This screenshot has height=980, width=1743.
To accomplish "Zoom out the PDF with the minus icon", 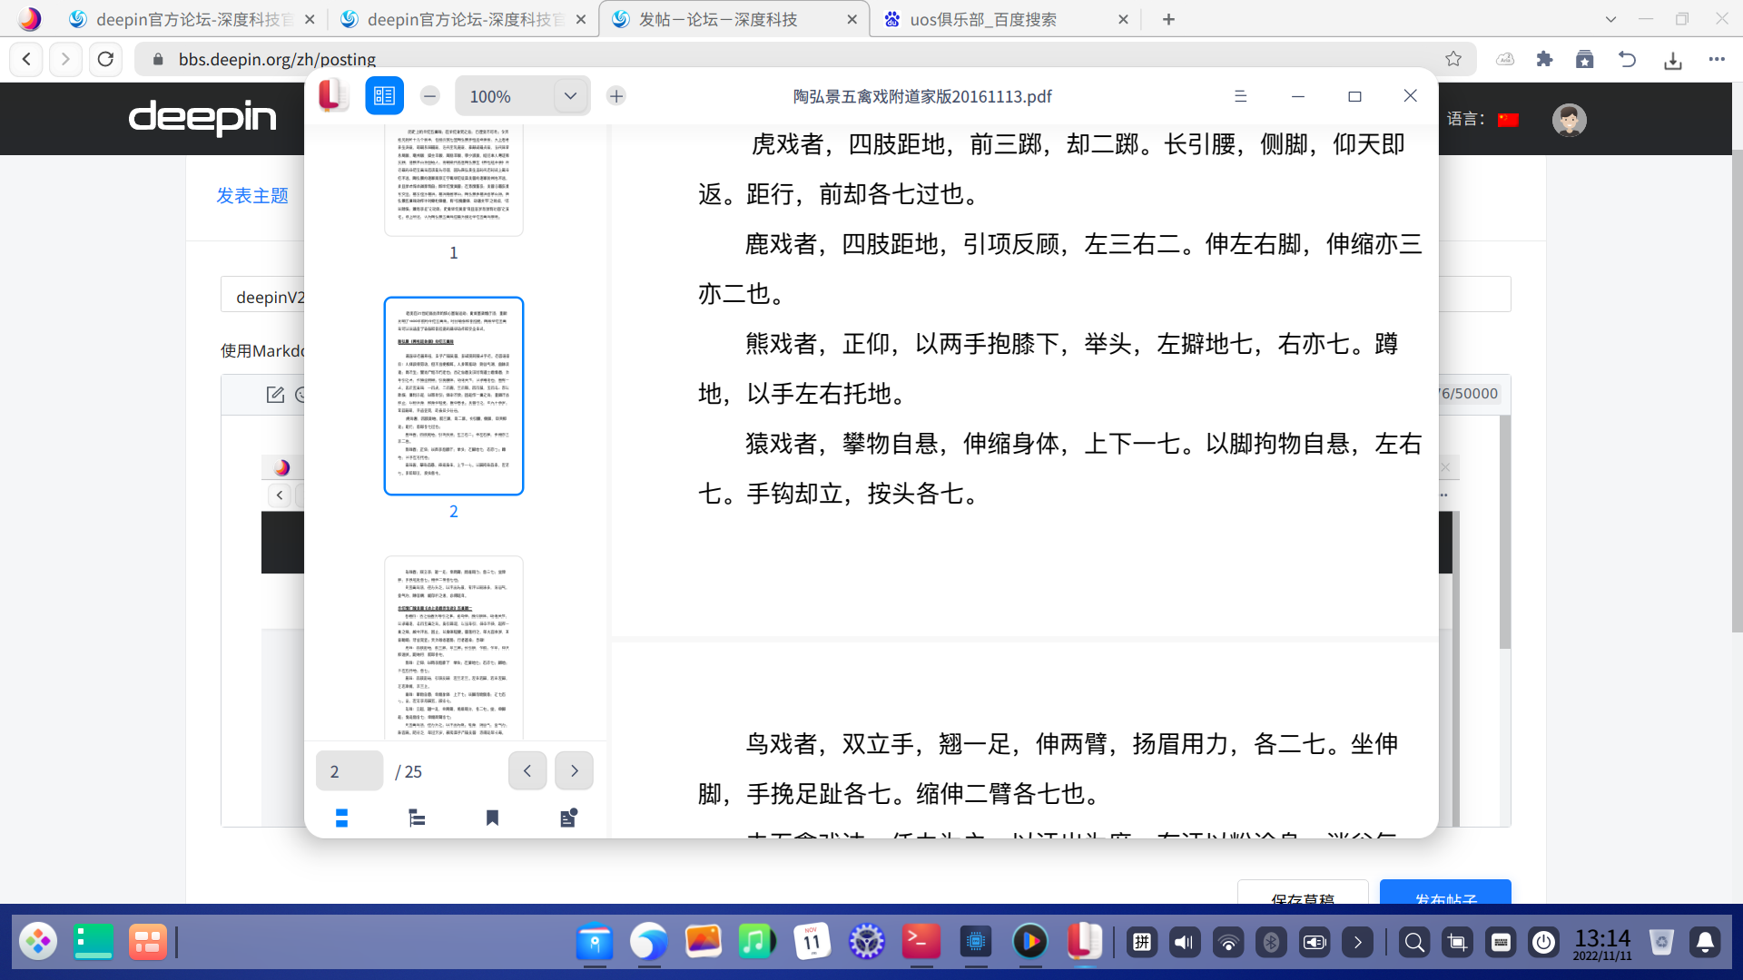I will (x=429, y=95).
